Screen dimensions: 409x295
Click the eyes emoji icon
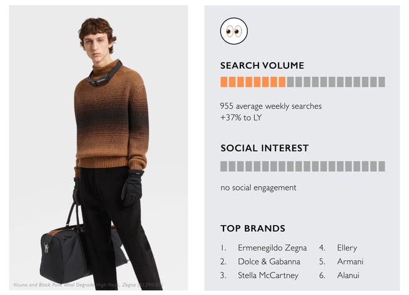pos(234,31)
